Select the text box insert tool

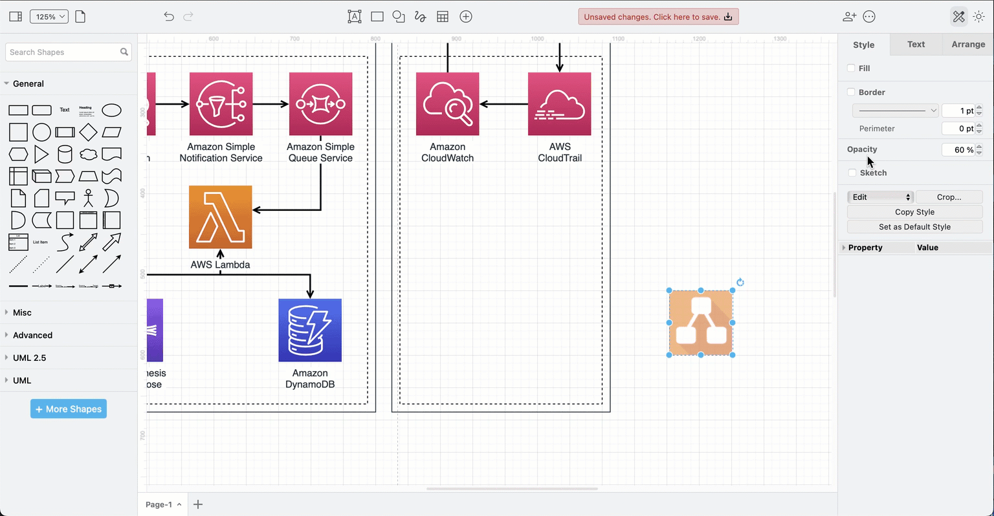click(x=355, y=17)
